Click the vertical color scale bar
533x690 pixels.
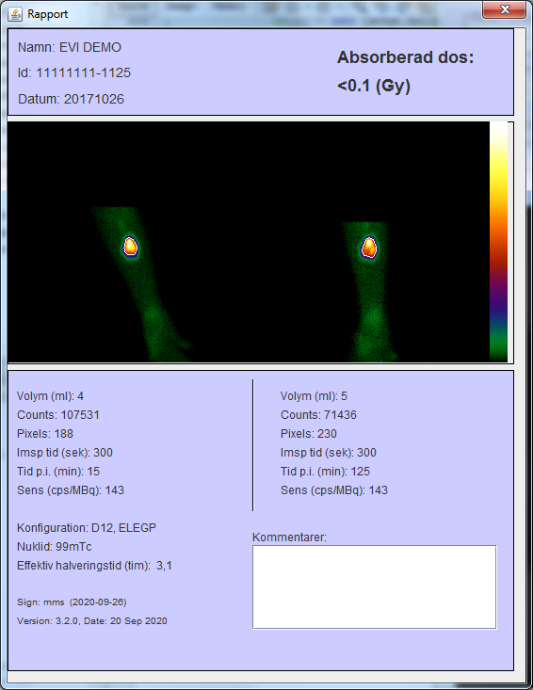coord(498,242)
